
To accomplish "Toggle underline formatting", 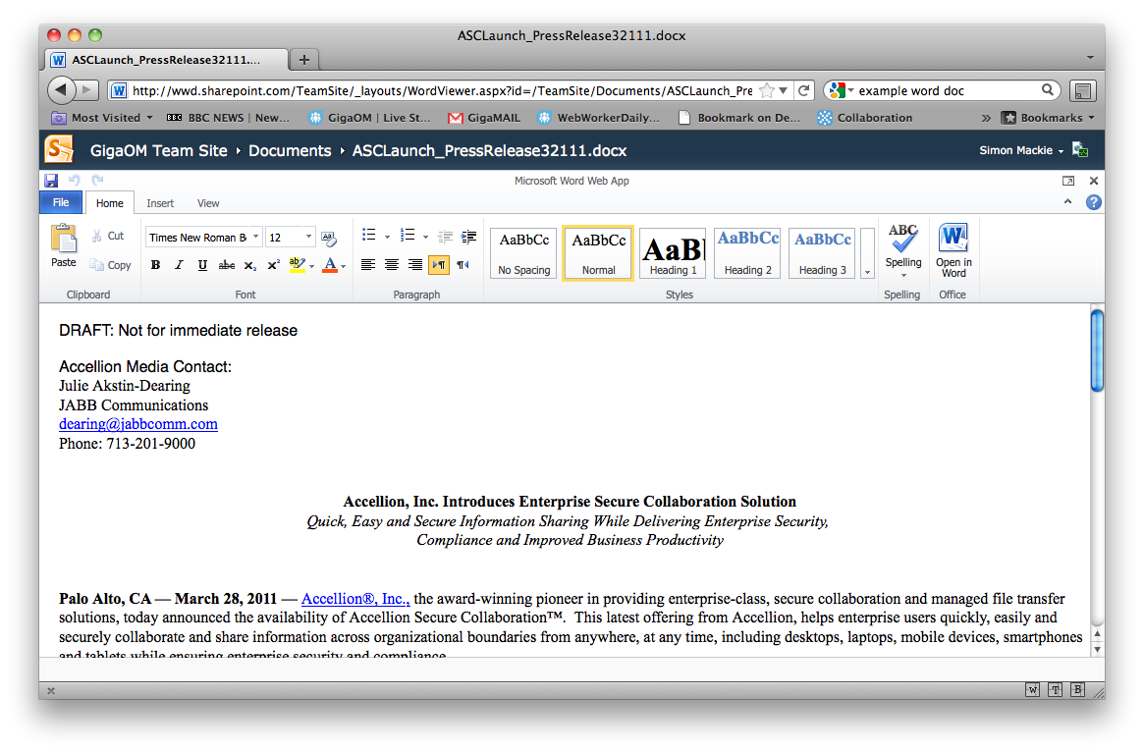I will click(x=202, y=265).
